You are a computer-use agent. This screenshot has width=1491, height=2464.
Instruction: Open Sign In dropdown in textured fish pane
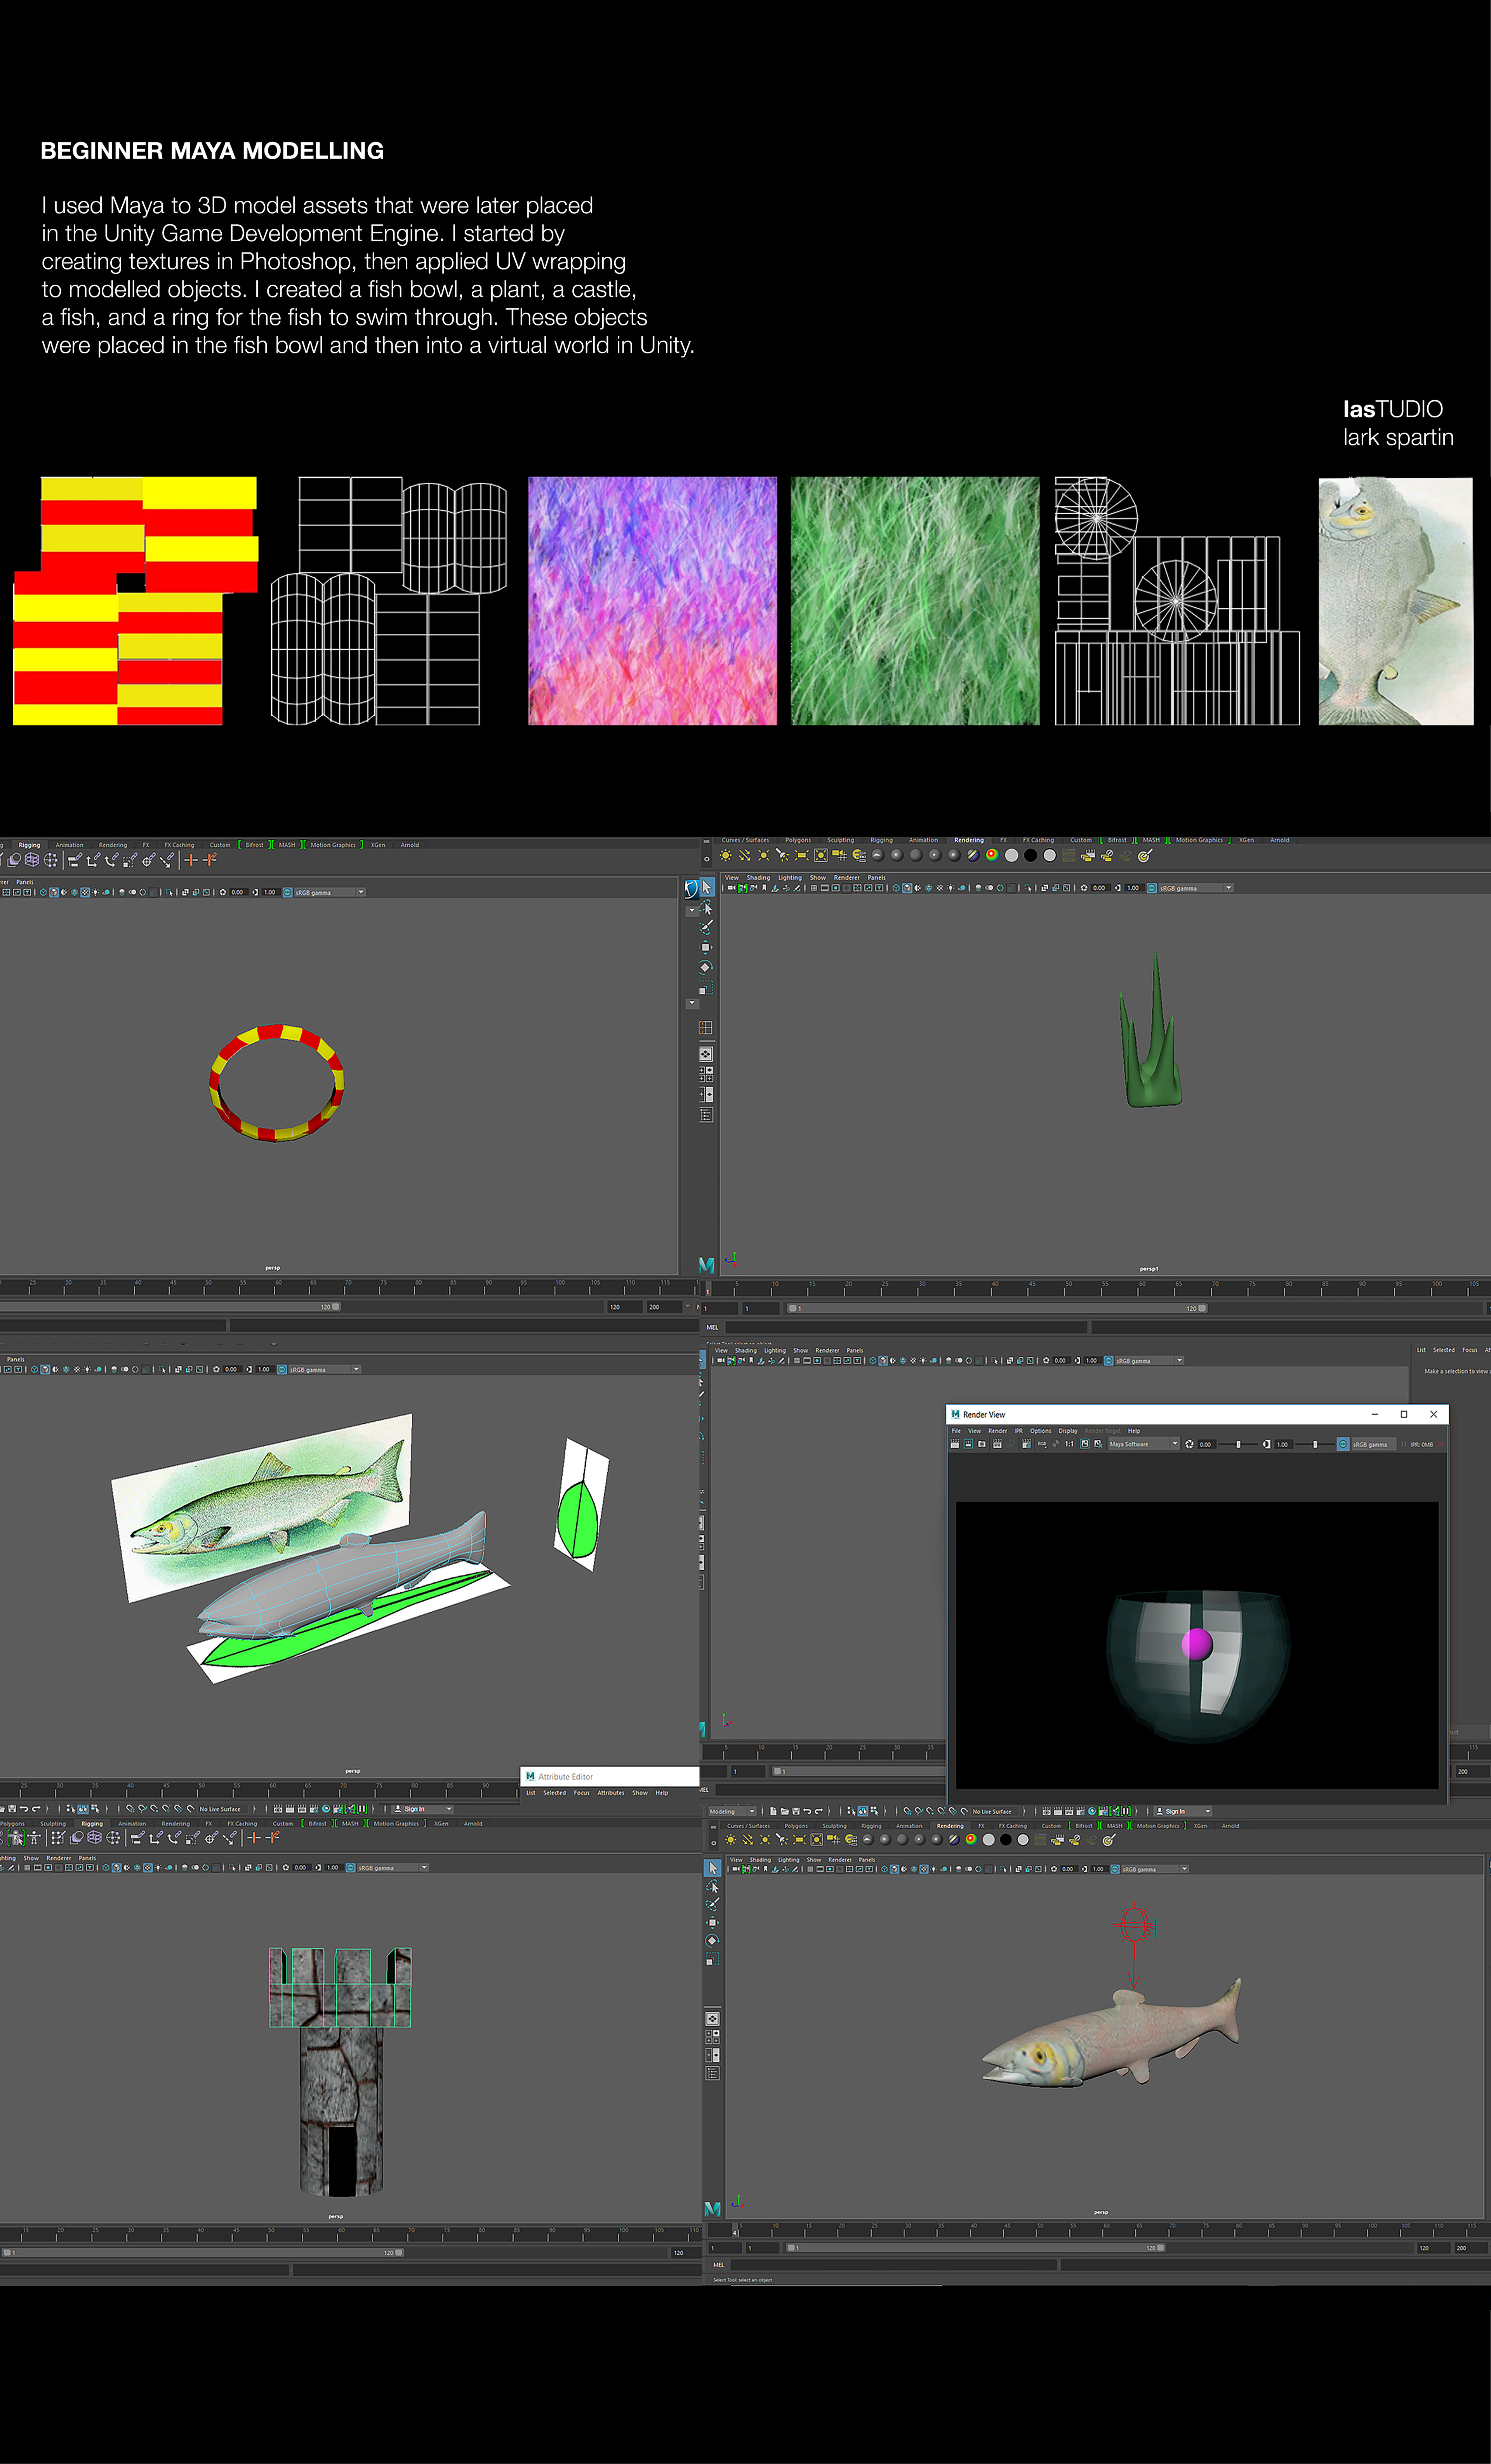pos(1183,1811)
